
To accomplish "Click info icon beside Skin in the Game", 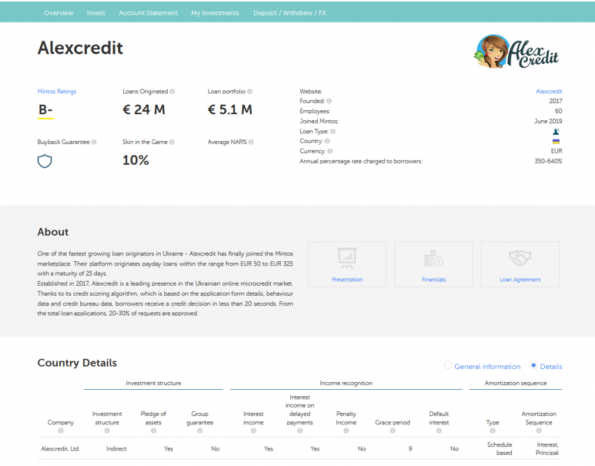I will tap(172, 142).
